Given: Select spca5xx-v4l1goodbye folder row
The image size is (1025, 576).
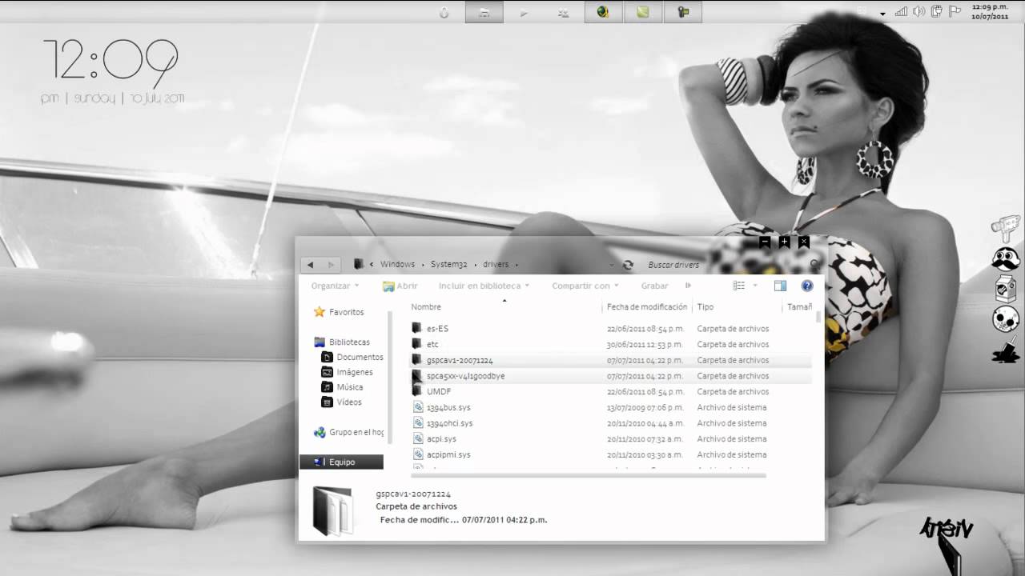Looking at the screenshot, I should coord(610,376).
